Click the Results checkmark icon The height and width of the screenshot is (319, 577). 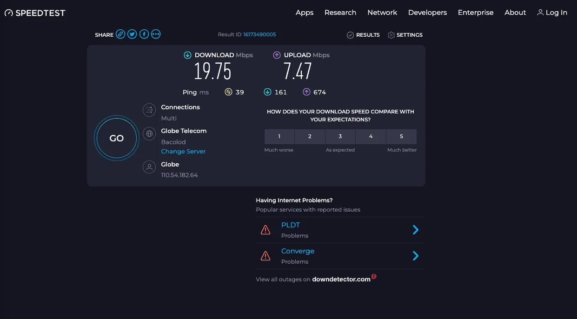(x=350, y=35)
